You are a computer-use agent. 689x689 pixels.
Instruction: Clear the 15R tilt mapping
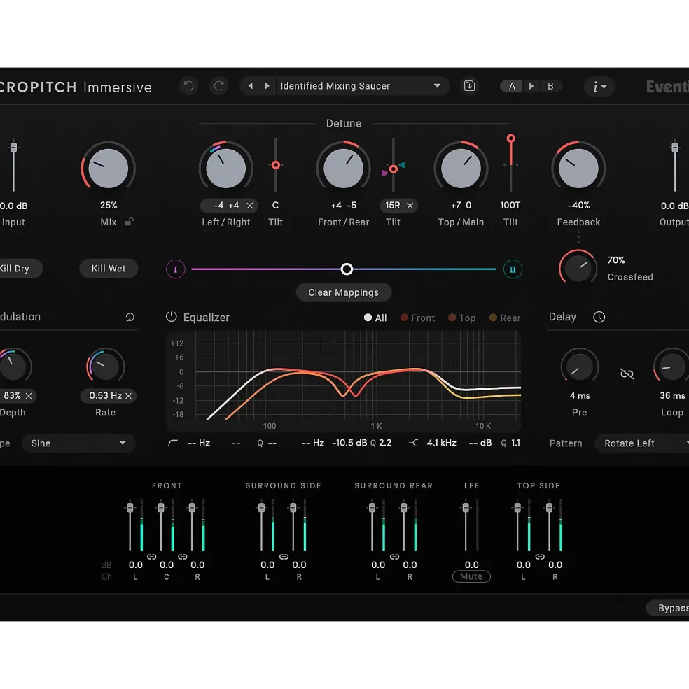[x=410, y=206]
